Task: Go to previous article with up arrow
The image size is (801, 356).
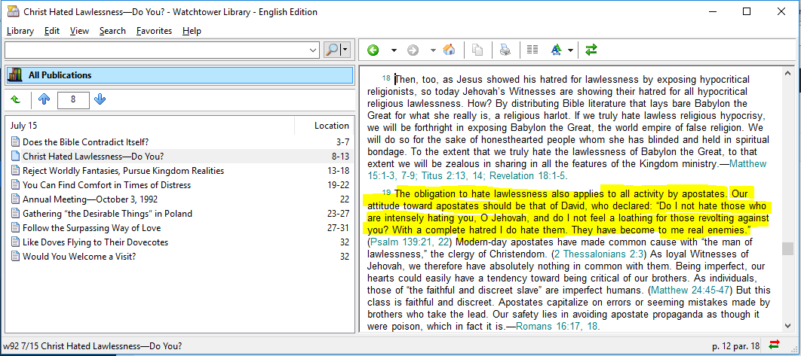Action: (44, 99)
